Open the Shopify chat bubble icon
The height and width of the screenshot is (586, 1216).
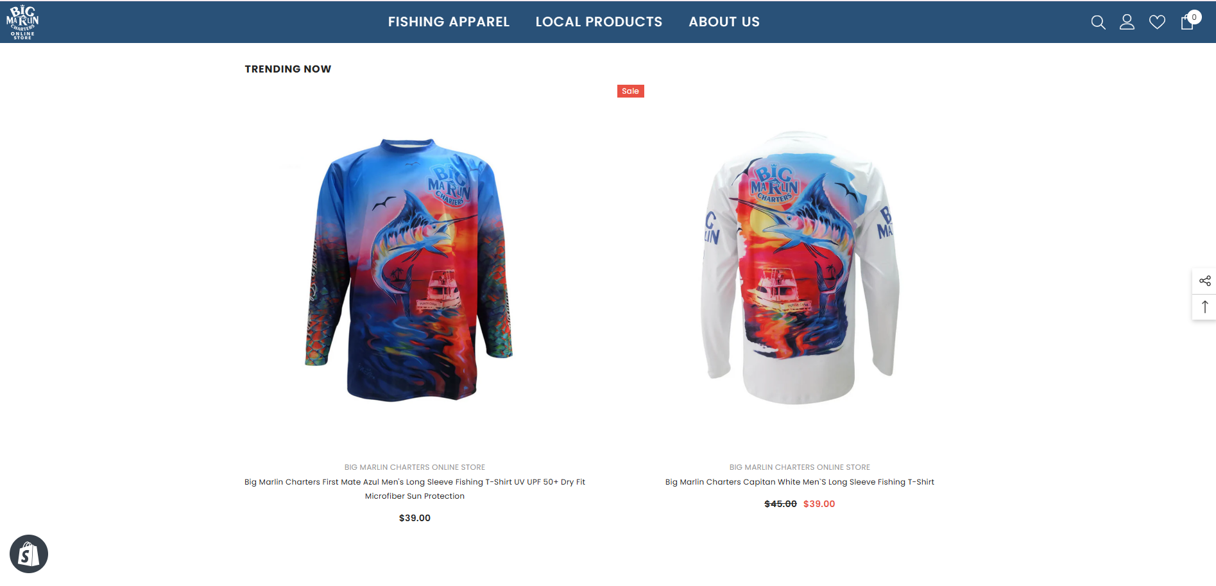coord(29,554)
